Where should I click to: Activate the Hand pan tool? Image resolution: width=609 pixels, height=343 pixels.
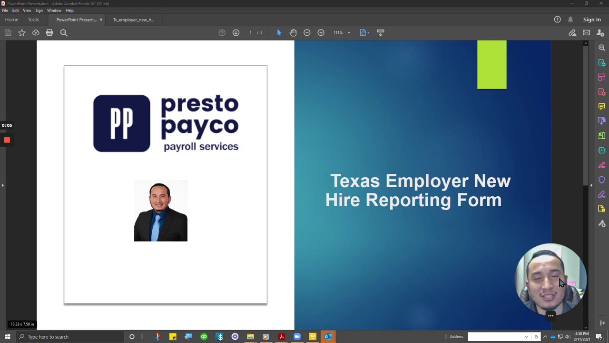pos(293,32)
